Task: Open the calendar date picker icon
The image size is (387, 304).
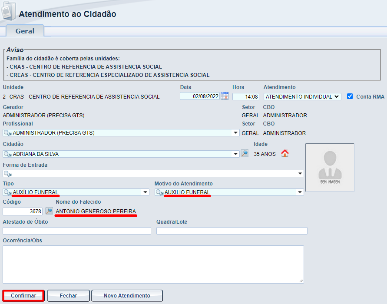Action: click(x=225, y=96)
